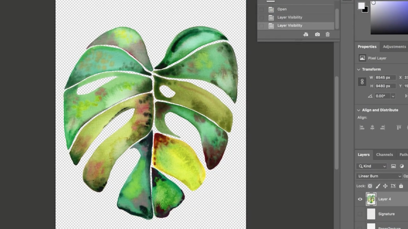Image resolution: width=408 pixels, height=229 pixels.
Task: Toggle Transform width-height link chain
Action: 362,82
